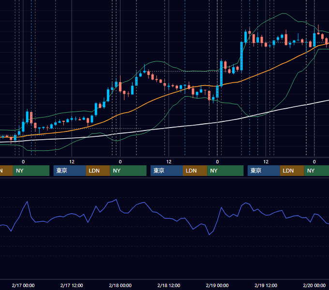Click the 2/20 00:00 date label

[314, 285]
